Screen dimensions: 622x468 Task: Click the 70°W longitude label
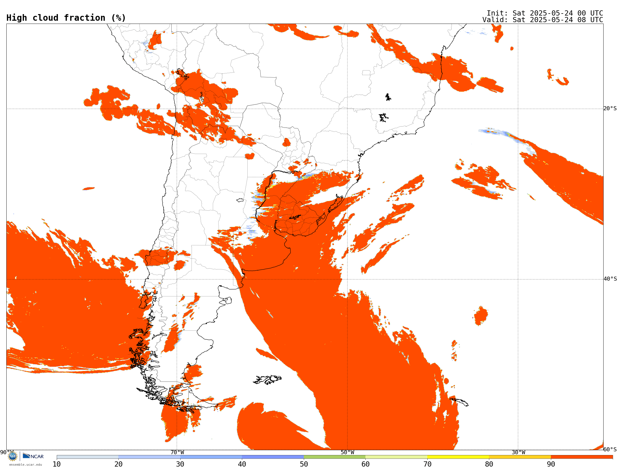pos(177,452)
